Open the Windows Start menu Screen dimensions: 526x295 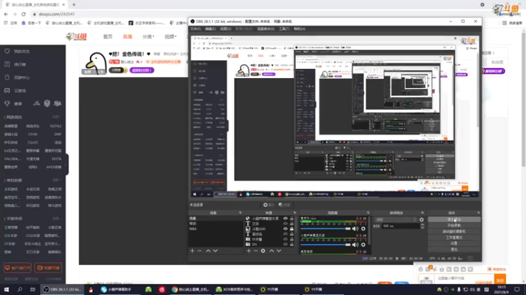[7, 289]
